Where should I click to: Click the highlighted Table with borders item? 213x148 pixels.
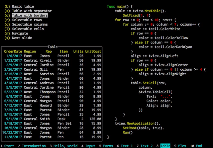coord(30,15)
